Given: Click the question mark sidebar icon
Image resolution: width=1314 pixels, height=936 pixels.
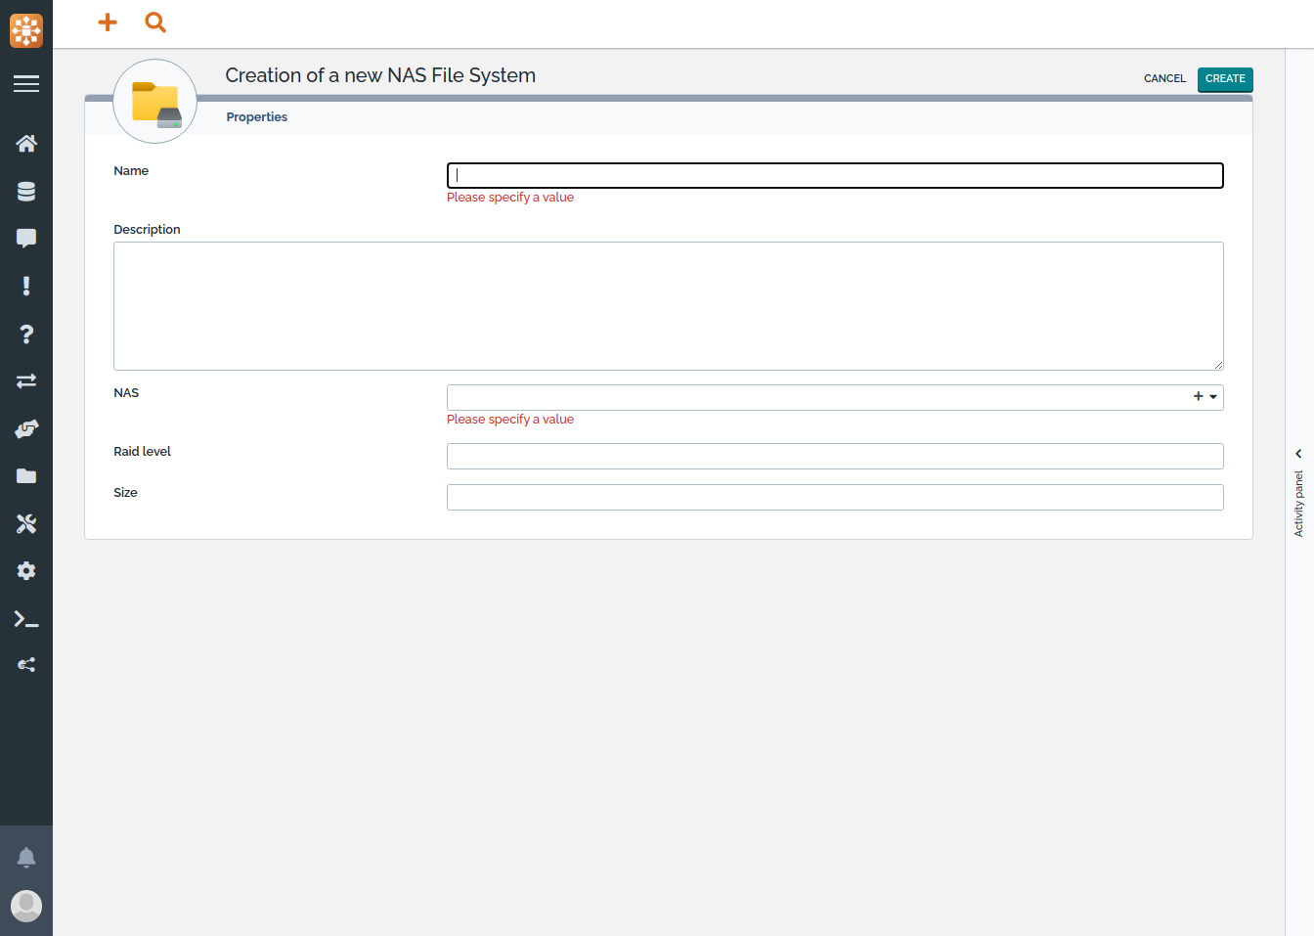Looking at the screenshot, I should [x=26, y=334].
